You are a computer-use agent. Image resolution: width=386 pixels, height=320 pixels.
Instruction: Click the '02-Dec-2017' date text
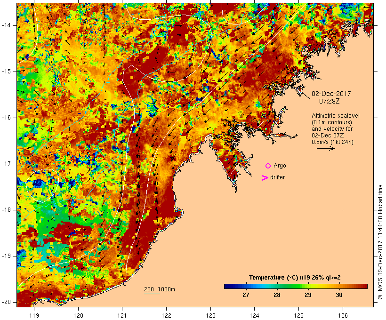(x=331, y=94)
